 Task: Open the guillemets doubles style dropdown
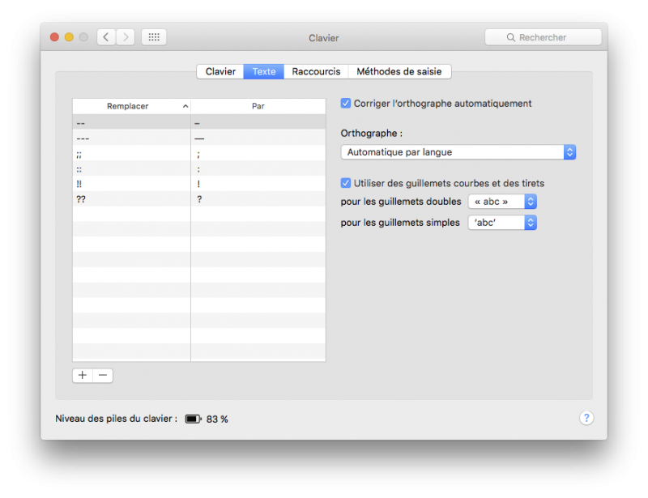502,202
